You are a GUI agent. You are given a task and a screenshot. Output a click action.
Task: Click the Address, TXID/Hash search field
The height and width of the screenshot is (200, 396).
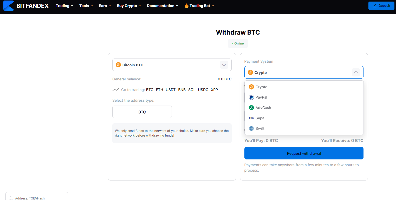[x=37, y=196]
